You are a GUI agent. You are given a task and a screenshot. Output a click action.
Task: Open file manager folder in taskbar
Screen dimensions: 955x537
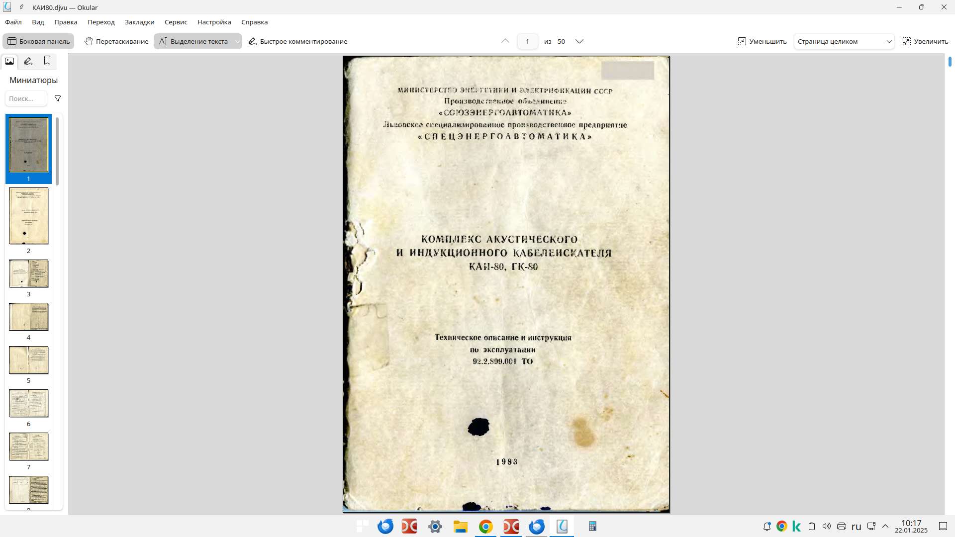tap(461, 526)
